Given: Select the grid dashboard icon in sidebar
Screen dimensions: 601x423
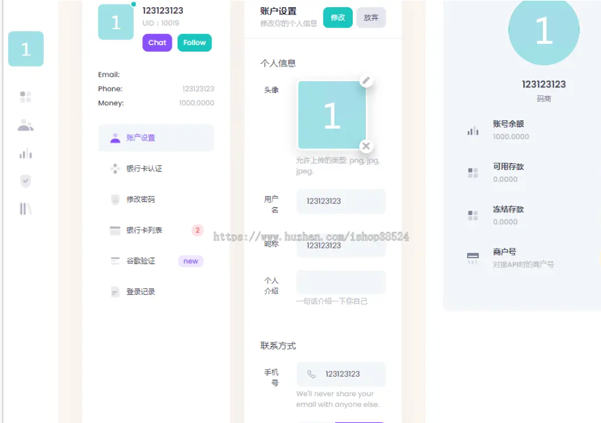Looking at the screenshot, I should coord(25,97).
